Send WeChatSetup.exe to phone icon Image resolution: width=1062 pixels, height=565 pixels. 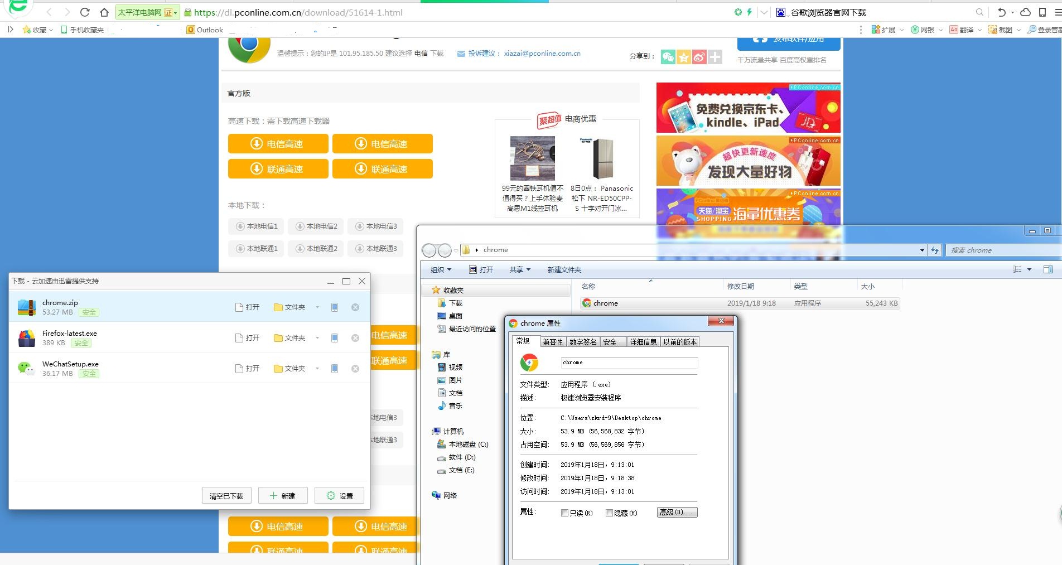pyautogui.click(x=335, y=369)
